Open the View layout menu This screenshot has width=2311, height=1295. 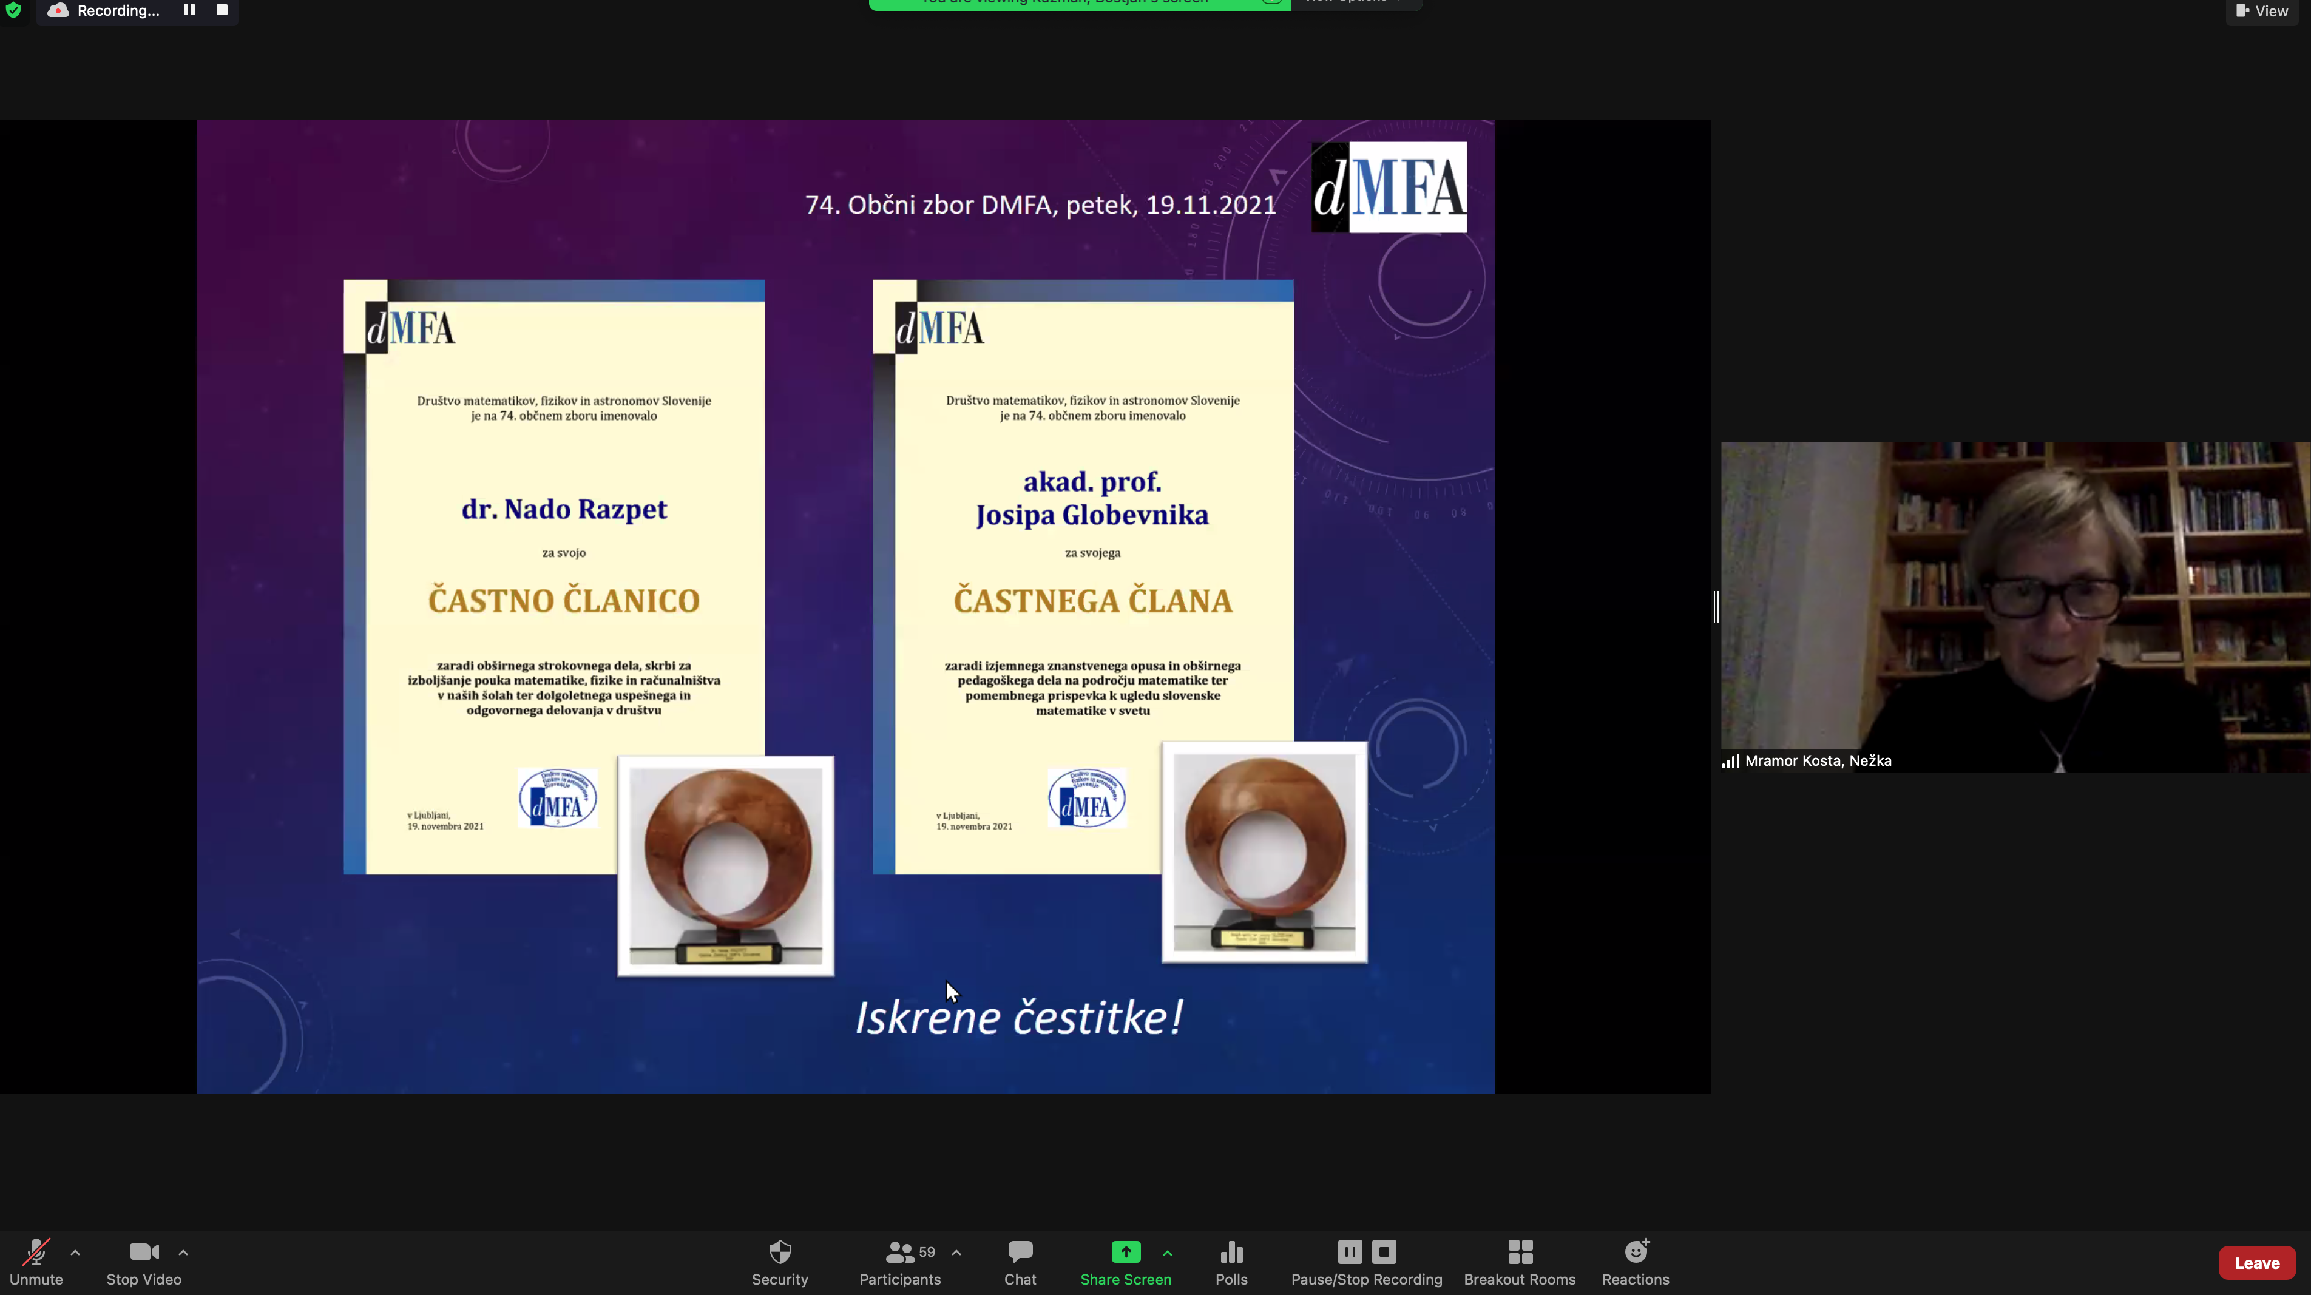point(2262,11)
